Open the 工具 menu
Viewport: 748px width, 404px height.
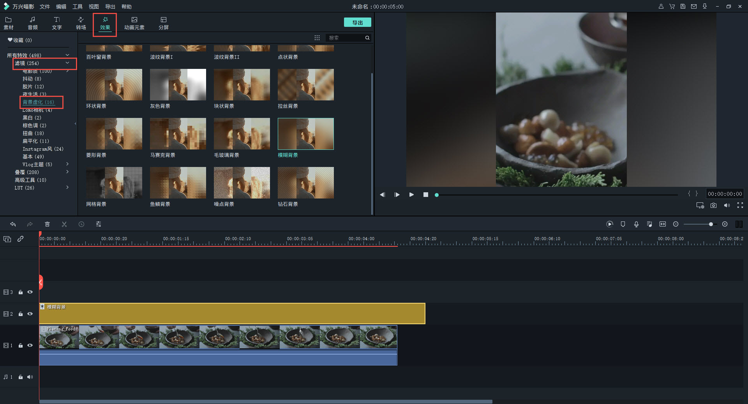(78, 7)
